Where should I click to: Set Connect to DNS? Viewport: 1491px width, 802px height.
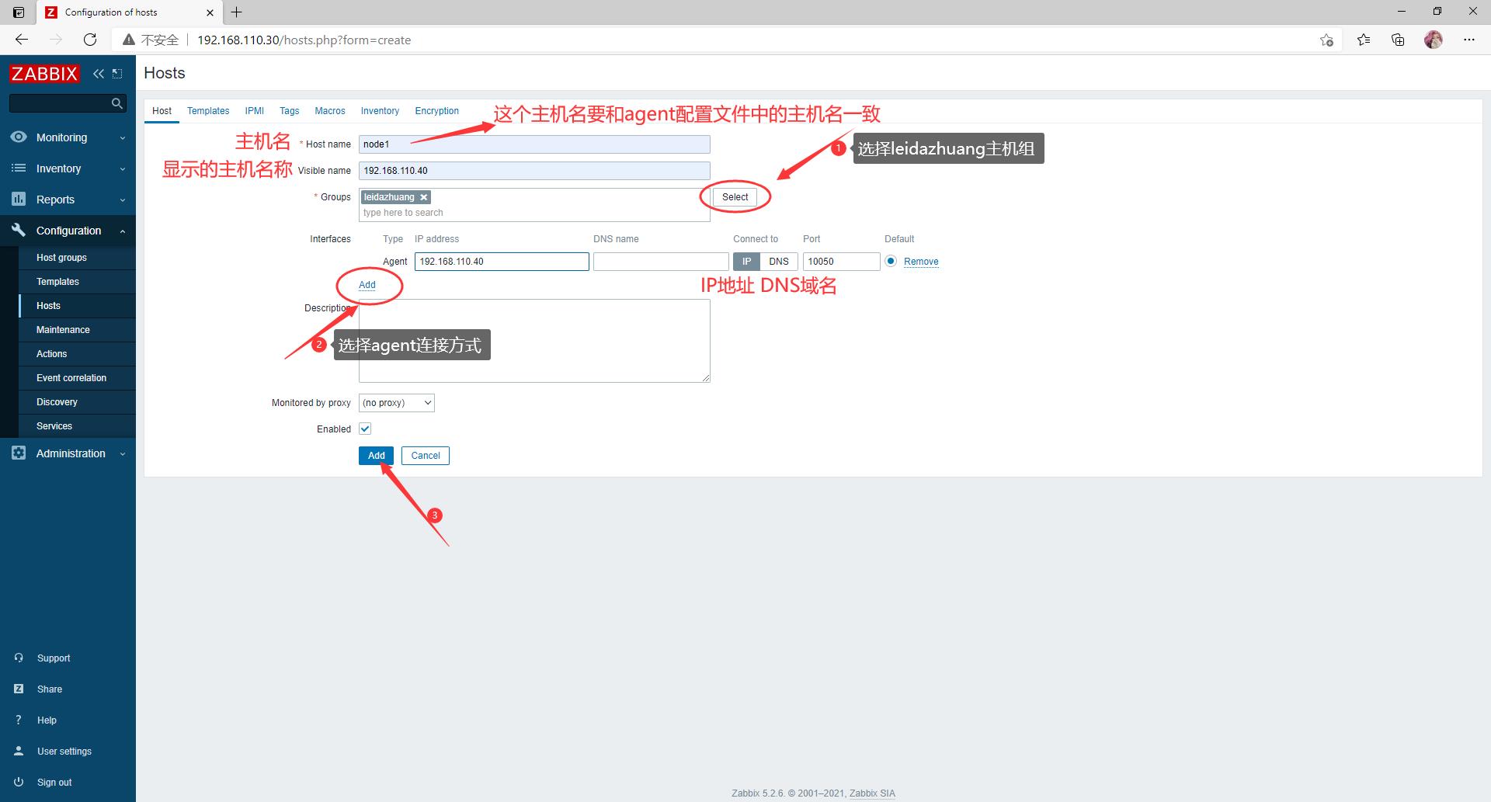pyautogui.click(x=779, y=262)
